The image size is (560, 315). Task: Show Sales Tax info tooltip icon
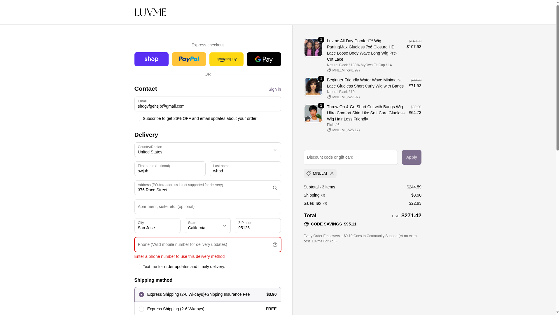point(325,204)
